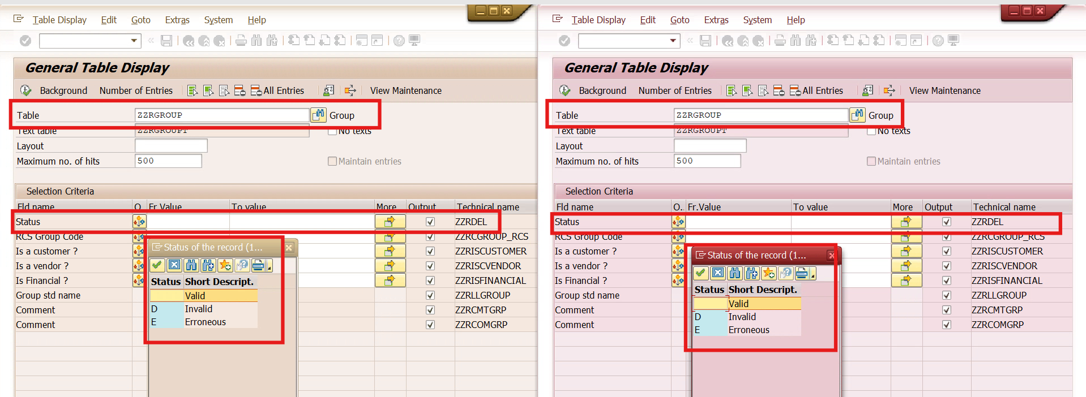Toggle the No texts checkbox in right window
Image resolution: width=1086 pixels, height=397 pixels.
click(x=871, y=131)
